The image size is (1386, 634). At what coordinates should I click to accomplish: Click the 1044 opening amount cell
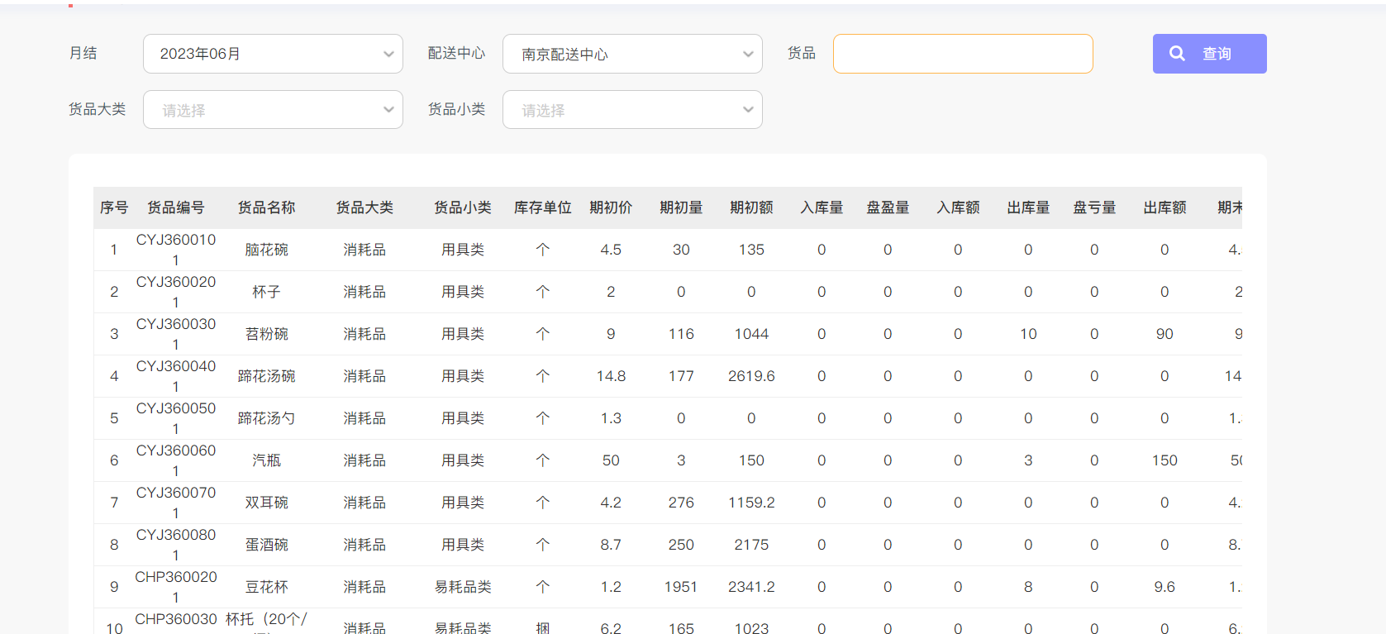pos(751,334)
